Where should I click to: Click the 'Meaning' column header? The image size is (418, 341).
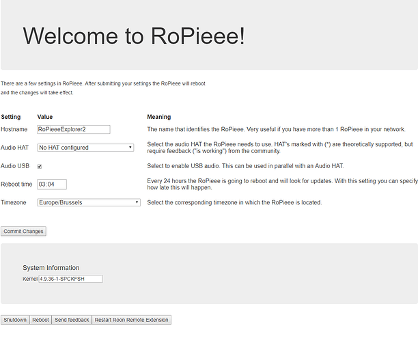(159, 117)
